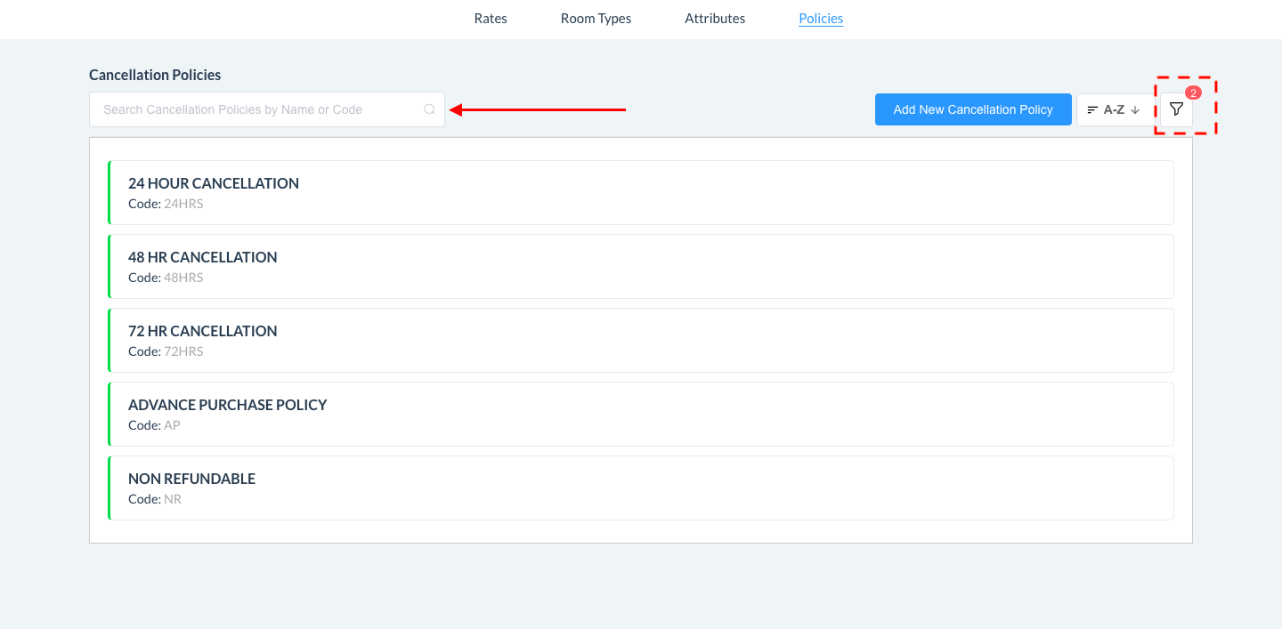Image resolution: width=1282 pixels, height=629 pixels.
Task: Click the red filter count badge
Action: click(1194, 93)
